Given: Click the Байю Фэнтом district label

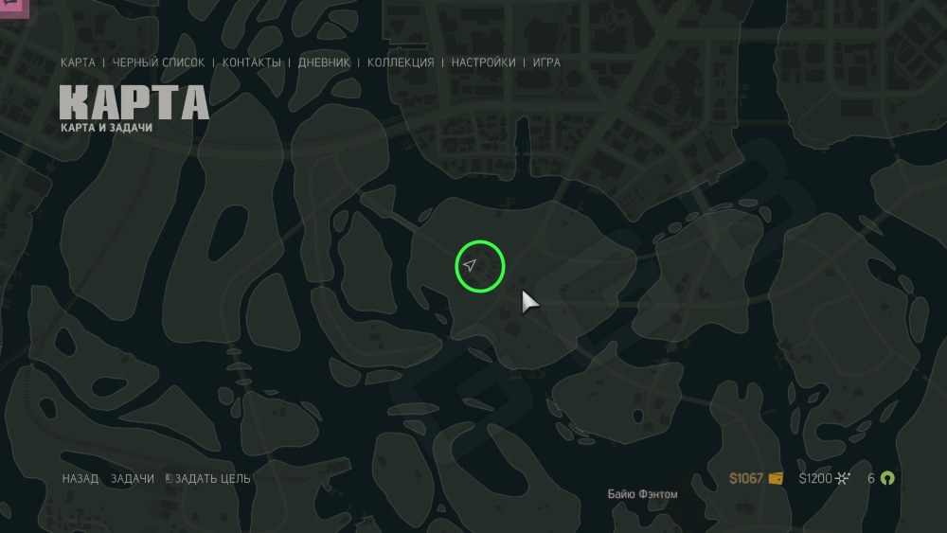Looking at the screenshot, I should 642,494.
